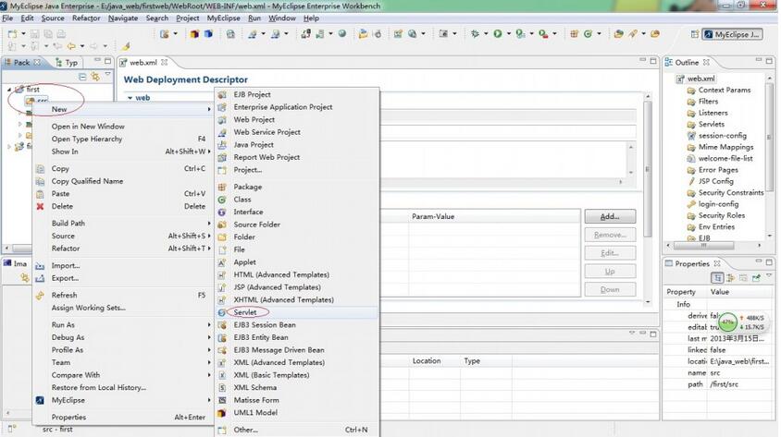Click the XML Schema icon
Image resolution: width=781 pixels, height=437 pixels.
pyautogui.click(x=222, y=388)
